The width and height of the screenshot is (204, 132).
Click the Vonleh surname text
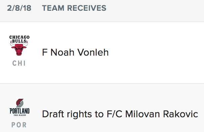coord(93,52)
